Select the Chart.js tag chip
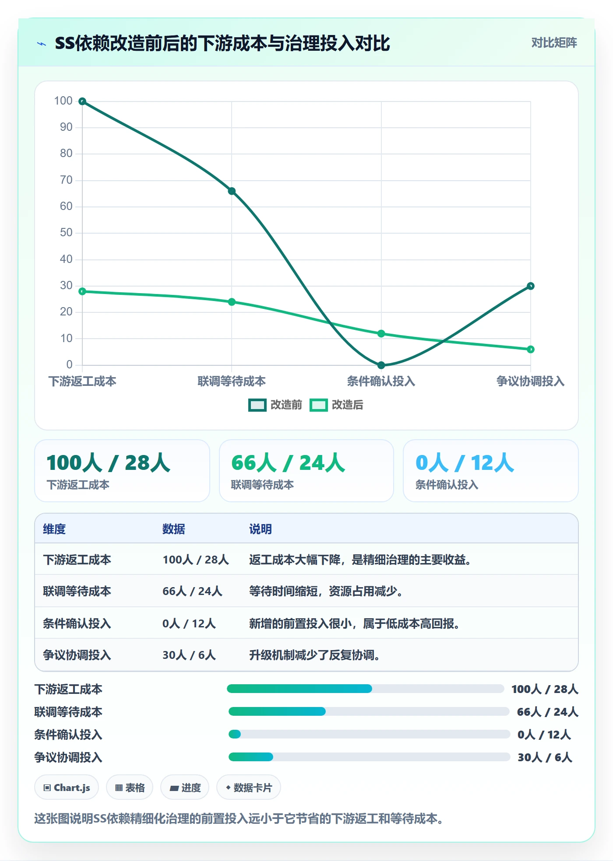613x861 pixels. pyautogui.click(x=67, y=787)
